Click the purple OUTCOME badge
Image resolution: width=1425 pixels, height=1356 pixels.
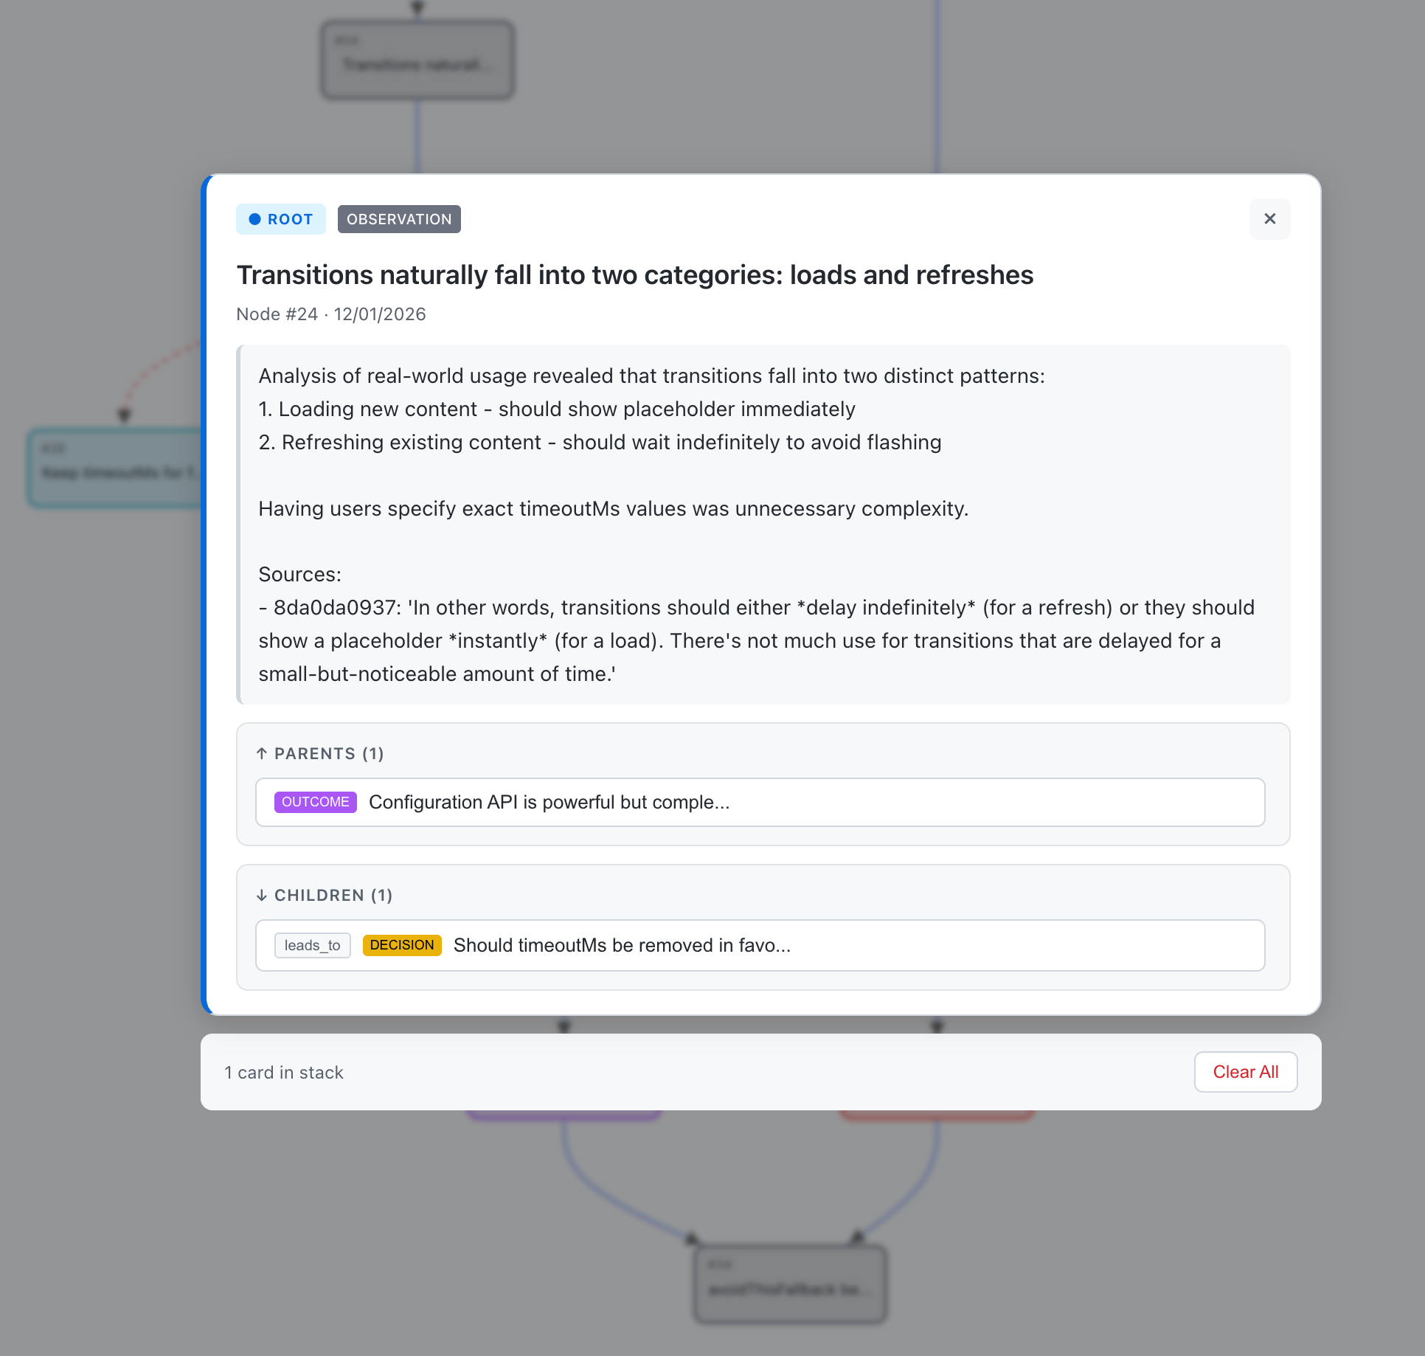[x=315, y=802]
